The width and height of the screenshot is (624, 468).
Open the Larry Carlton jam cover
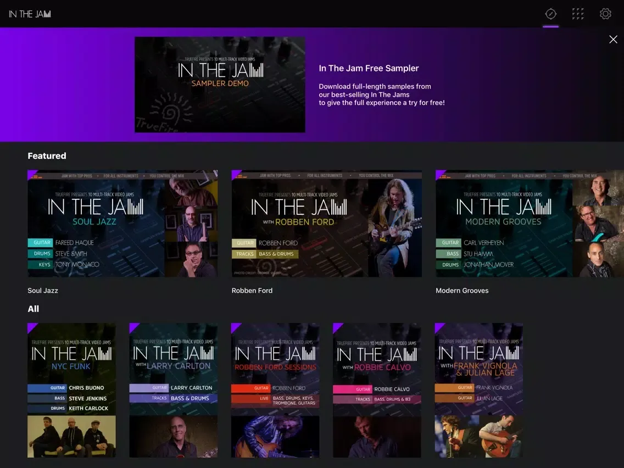pyautogui.click(x=174, y=391)
